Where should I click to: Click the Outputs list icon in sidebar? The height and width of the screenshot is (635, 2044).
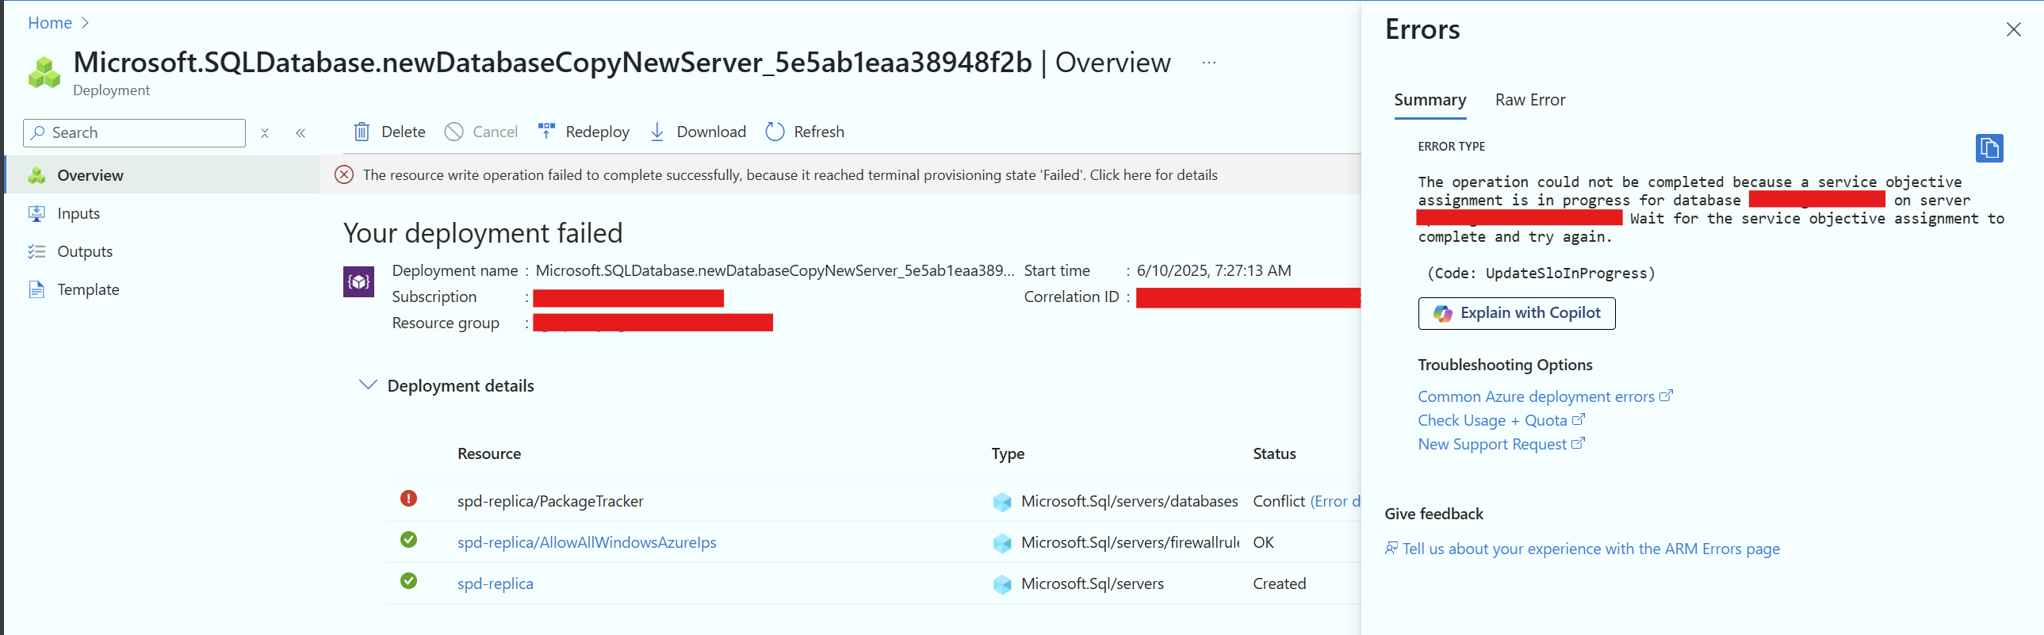pos(36,251)
